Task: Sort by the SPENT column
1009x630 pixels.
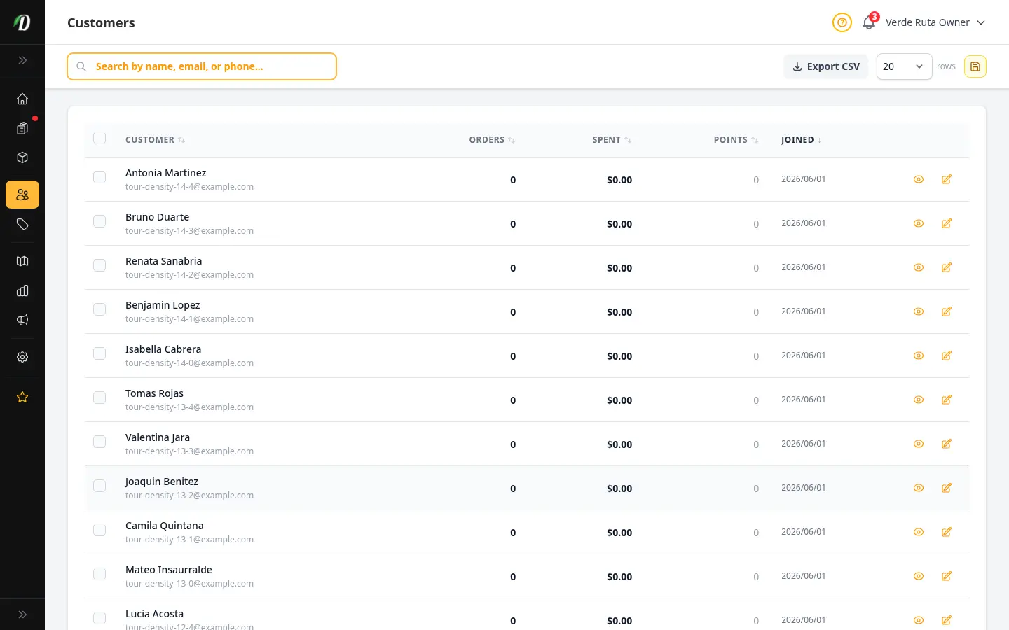Action: click(x=612, y=140)
